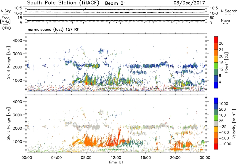Click the 4 label on power colorbar
Screen dimensions: 237x164
(220, 82)
